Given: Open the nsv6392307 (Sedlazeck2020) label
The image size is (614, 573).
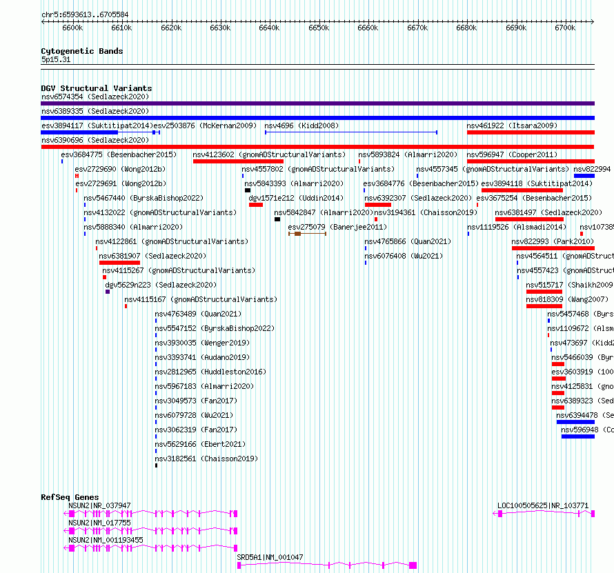Looking at the screenshot, I should point(418,198).
